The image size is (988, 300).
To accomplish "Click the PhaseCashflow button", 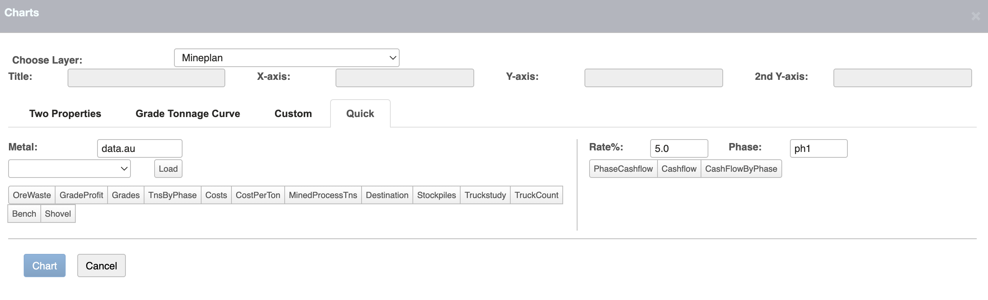I will click(623, 169).
